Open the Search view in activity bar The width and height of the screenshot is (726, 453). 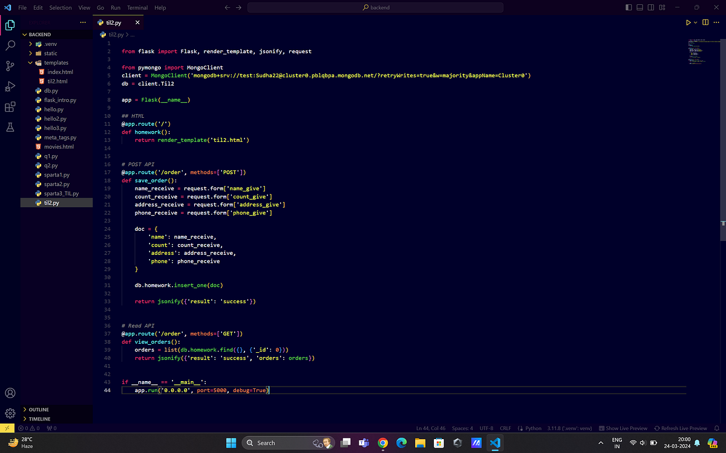coord(10,45)
